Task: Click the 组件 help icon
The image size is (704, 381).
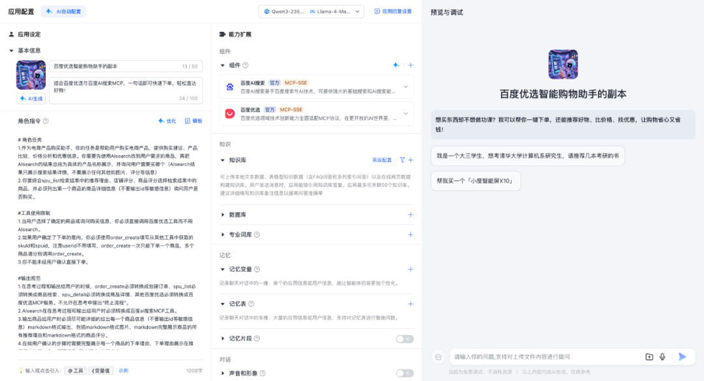Action: 246,66
